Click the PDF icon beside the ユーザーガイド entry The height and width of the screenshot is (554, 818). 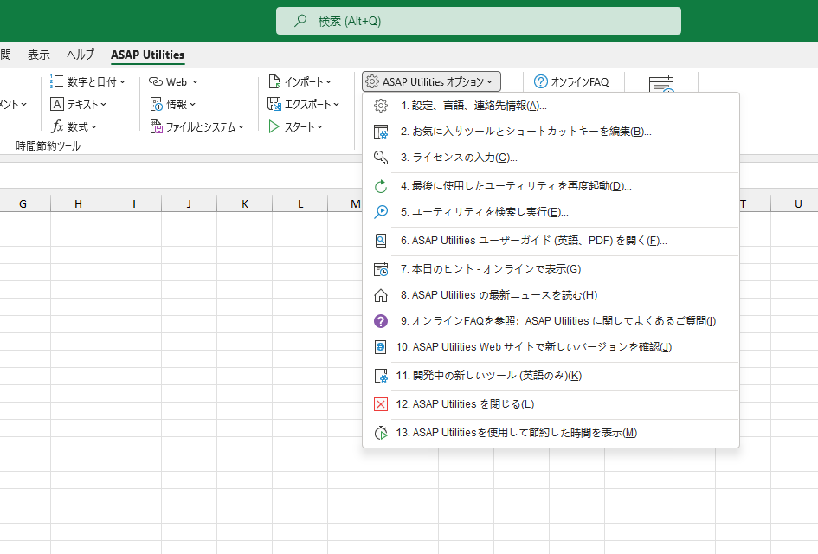380,240
